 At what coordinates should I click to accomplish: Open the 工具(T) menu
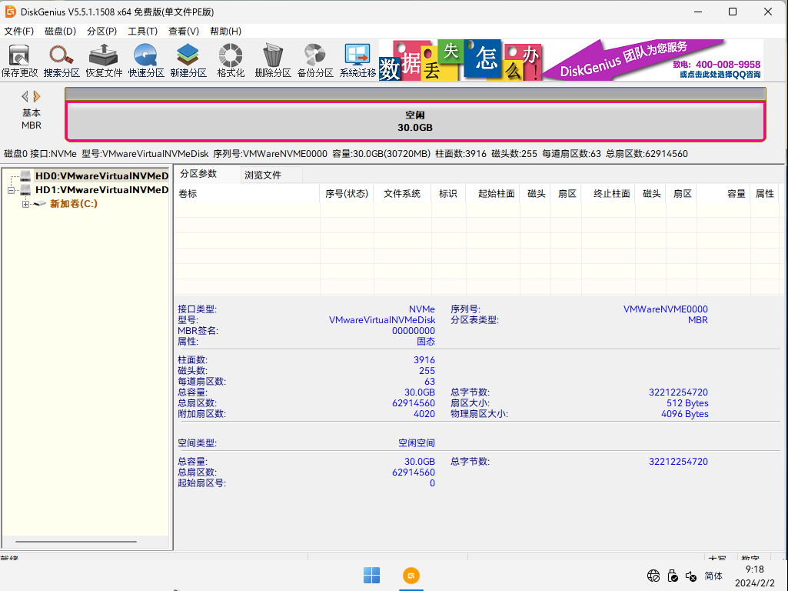click(143, 32)
